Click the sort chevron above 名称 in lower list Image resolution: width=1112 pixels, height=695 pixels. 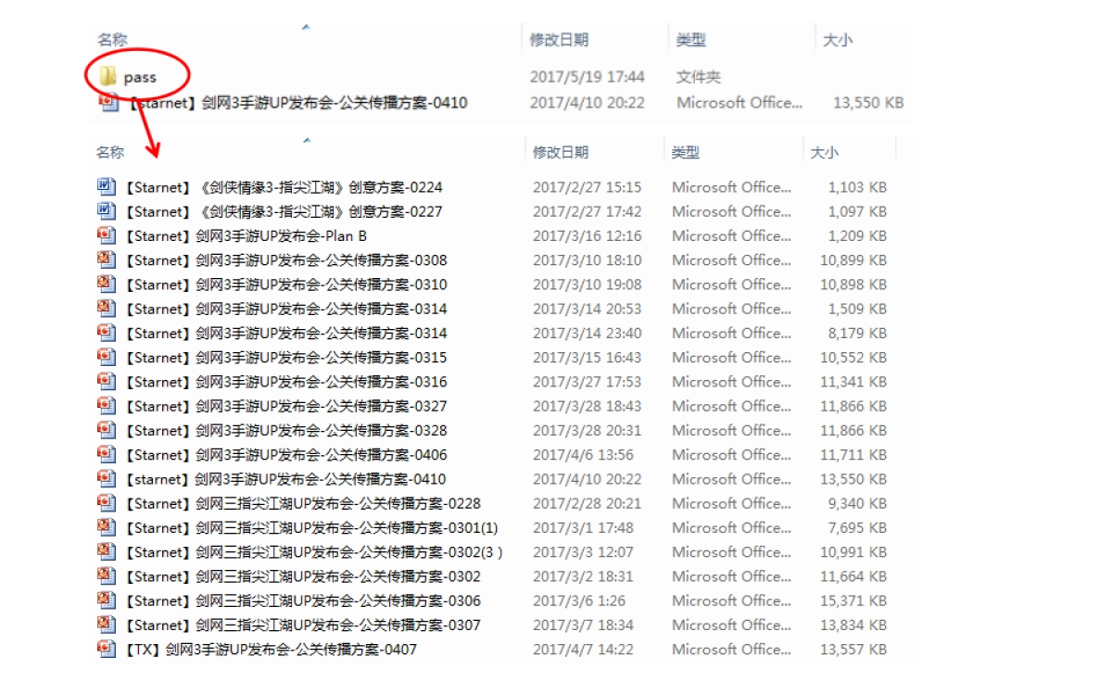[x=306, y=141]
